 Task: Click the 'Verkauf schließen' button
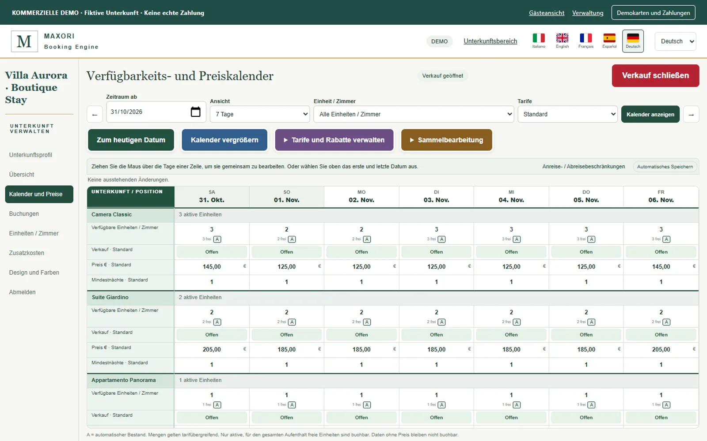pyautogui.click(x=655, y=75)
